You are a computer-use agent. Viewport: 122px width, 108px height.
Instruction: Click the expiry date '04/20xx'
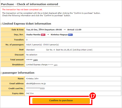coord(30,93)
